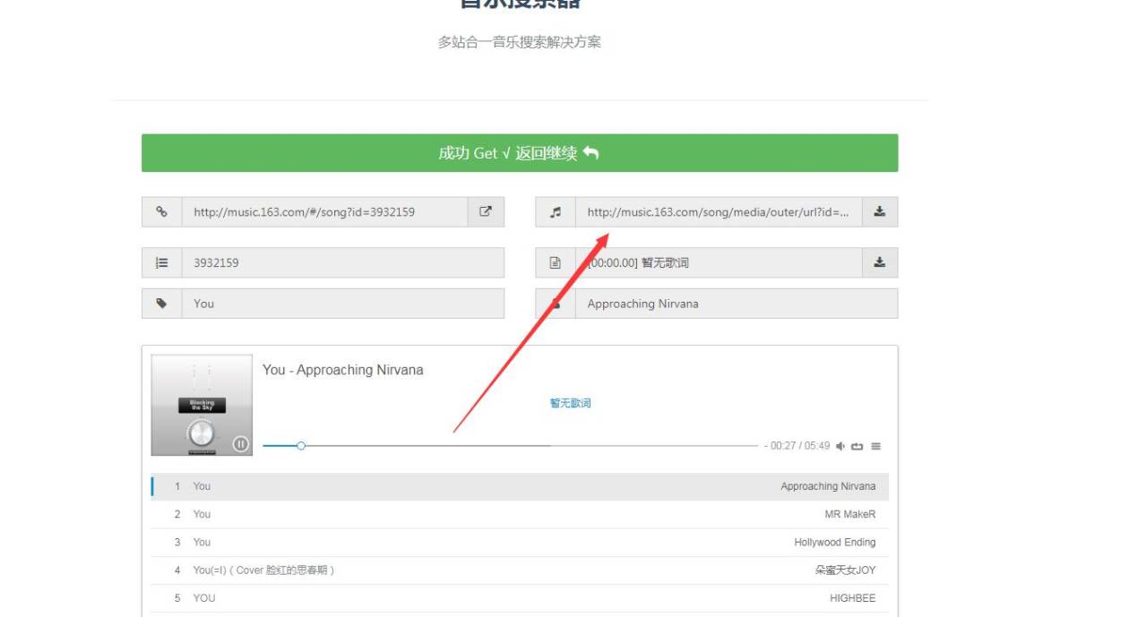This screenshot has height=617, width=1146.
Task: Click the chain link icon beside the song URL
Action: pos(162,212)
